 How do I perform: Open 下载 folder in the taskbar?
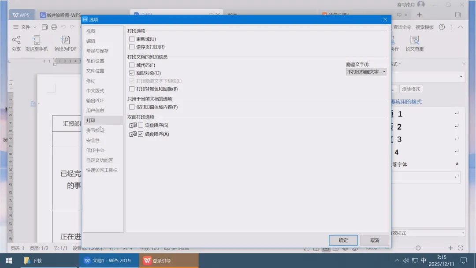pos(48,261)
